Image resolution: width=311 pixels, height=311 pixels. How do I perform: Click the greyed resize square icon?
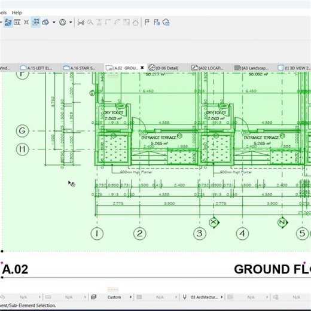point(126,22)
